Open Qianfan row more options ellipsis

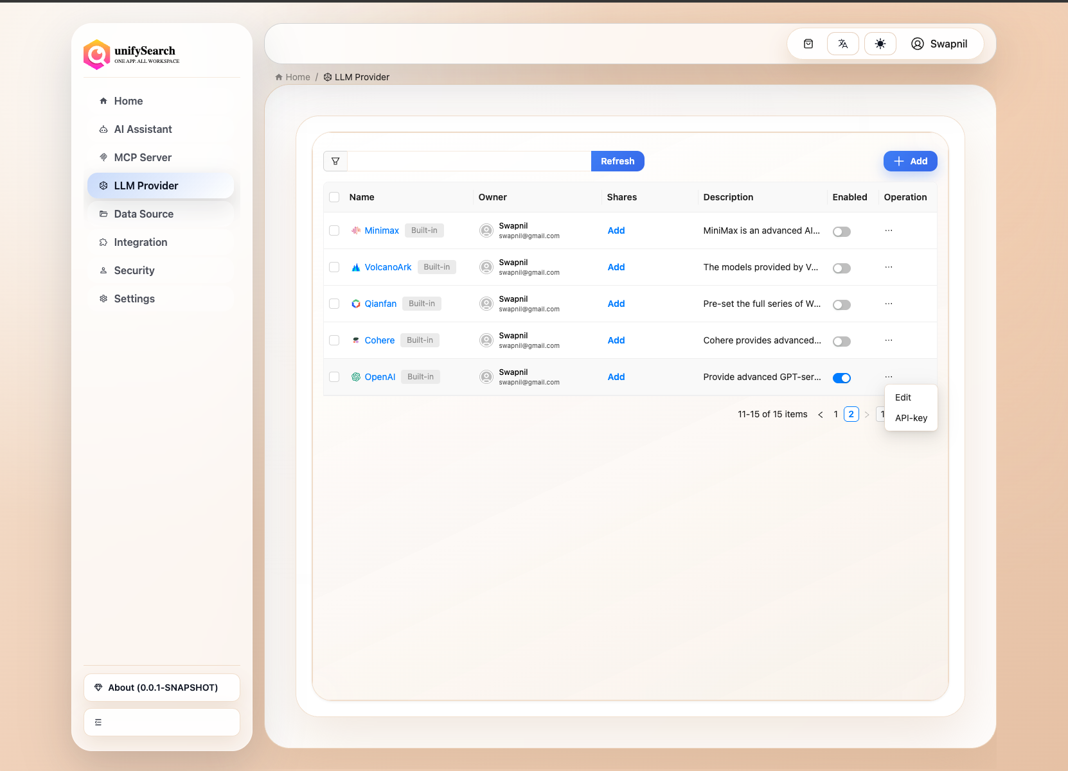pos(888,304)
